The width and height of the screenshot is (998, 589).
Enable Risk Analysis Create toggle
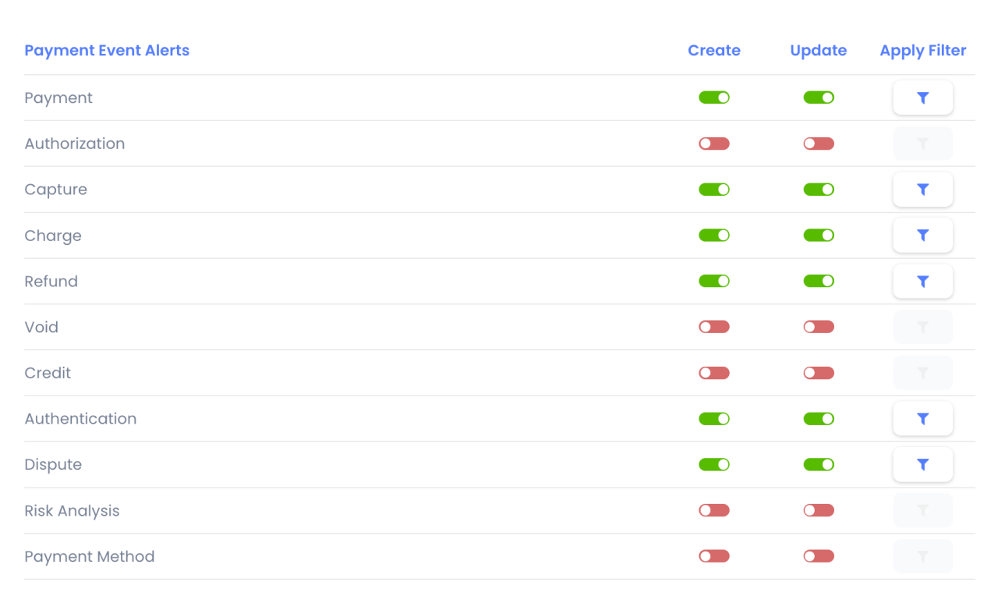713,511
